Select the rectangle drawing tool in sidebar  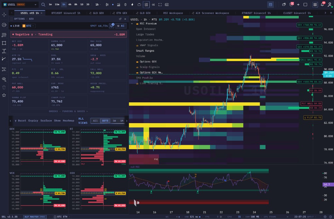point(4,43)
